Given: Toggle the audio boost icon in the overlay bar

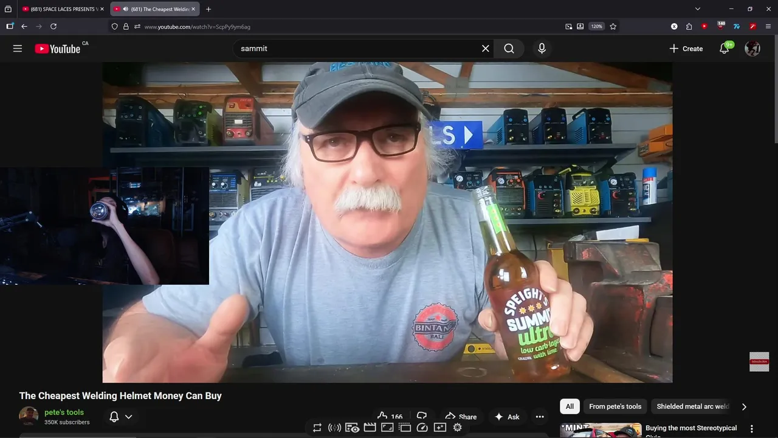Looking at the screenshot, I should (x=334, y=428).
